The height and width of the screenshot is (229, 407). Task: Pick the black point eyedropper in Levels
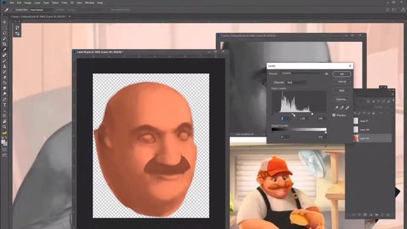tap(337, 108)
